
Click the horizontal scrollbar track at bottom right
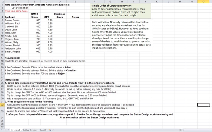[197, 130]
